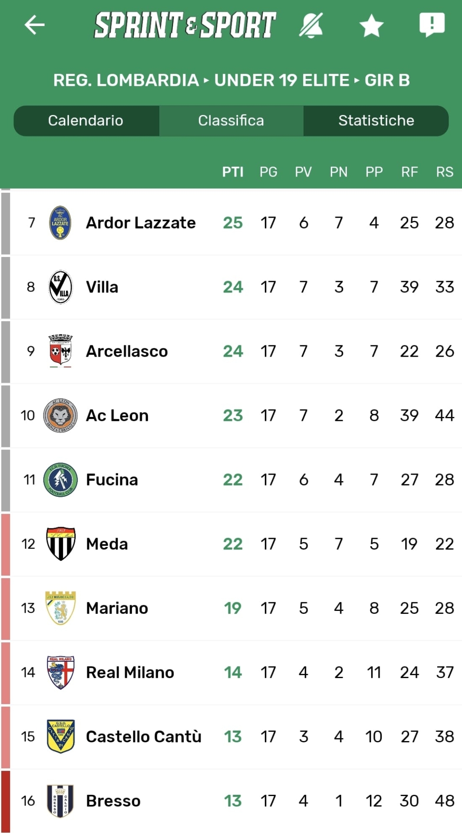Select the Castello Cantù team name

click(x=144, y=737)
